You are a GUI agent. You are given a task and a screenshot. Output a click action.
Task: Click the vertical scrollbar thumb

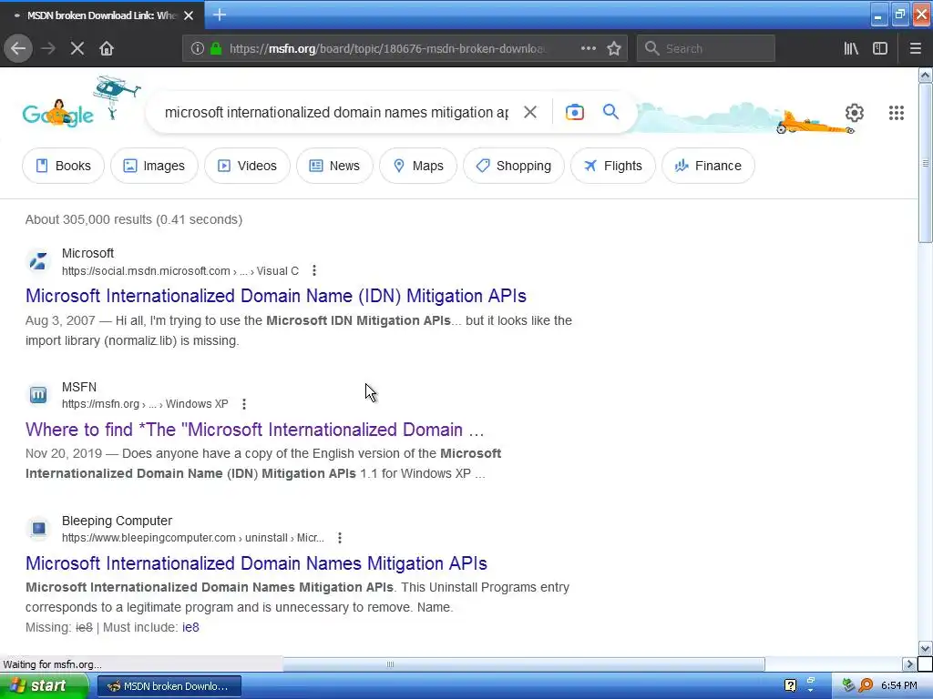coord(925,163)
